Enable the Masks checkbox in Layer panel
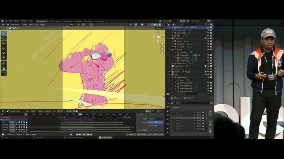 click(x=142, y=130)
